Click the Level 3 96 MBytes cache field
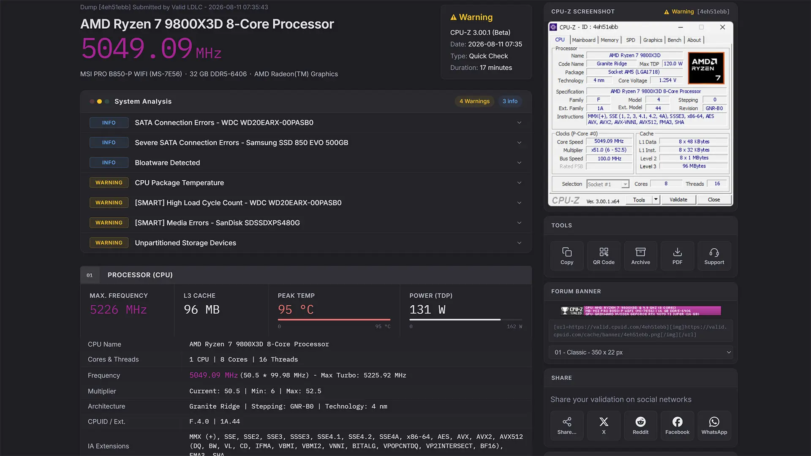 (694, 166)
